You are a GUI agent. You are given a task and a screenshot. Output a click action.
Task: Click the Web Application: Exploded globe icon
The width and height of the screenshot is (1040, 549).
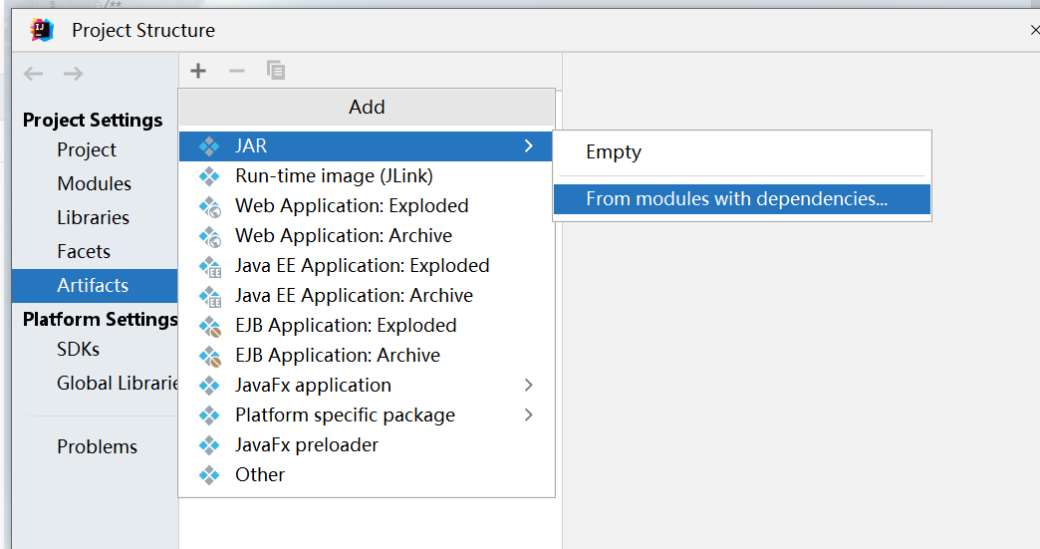click(209, 206)
